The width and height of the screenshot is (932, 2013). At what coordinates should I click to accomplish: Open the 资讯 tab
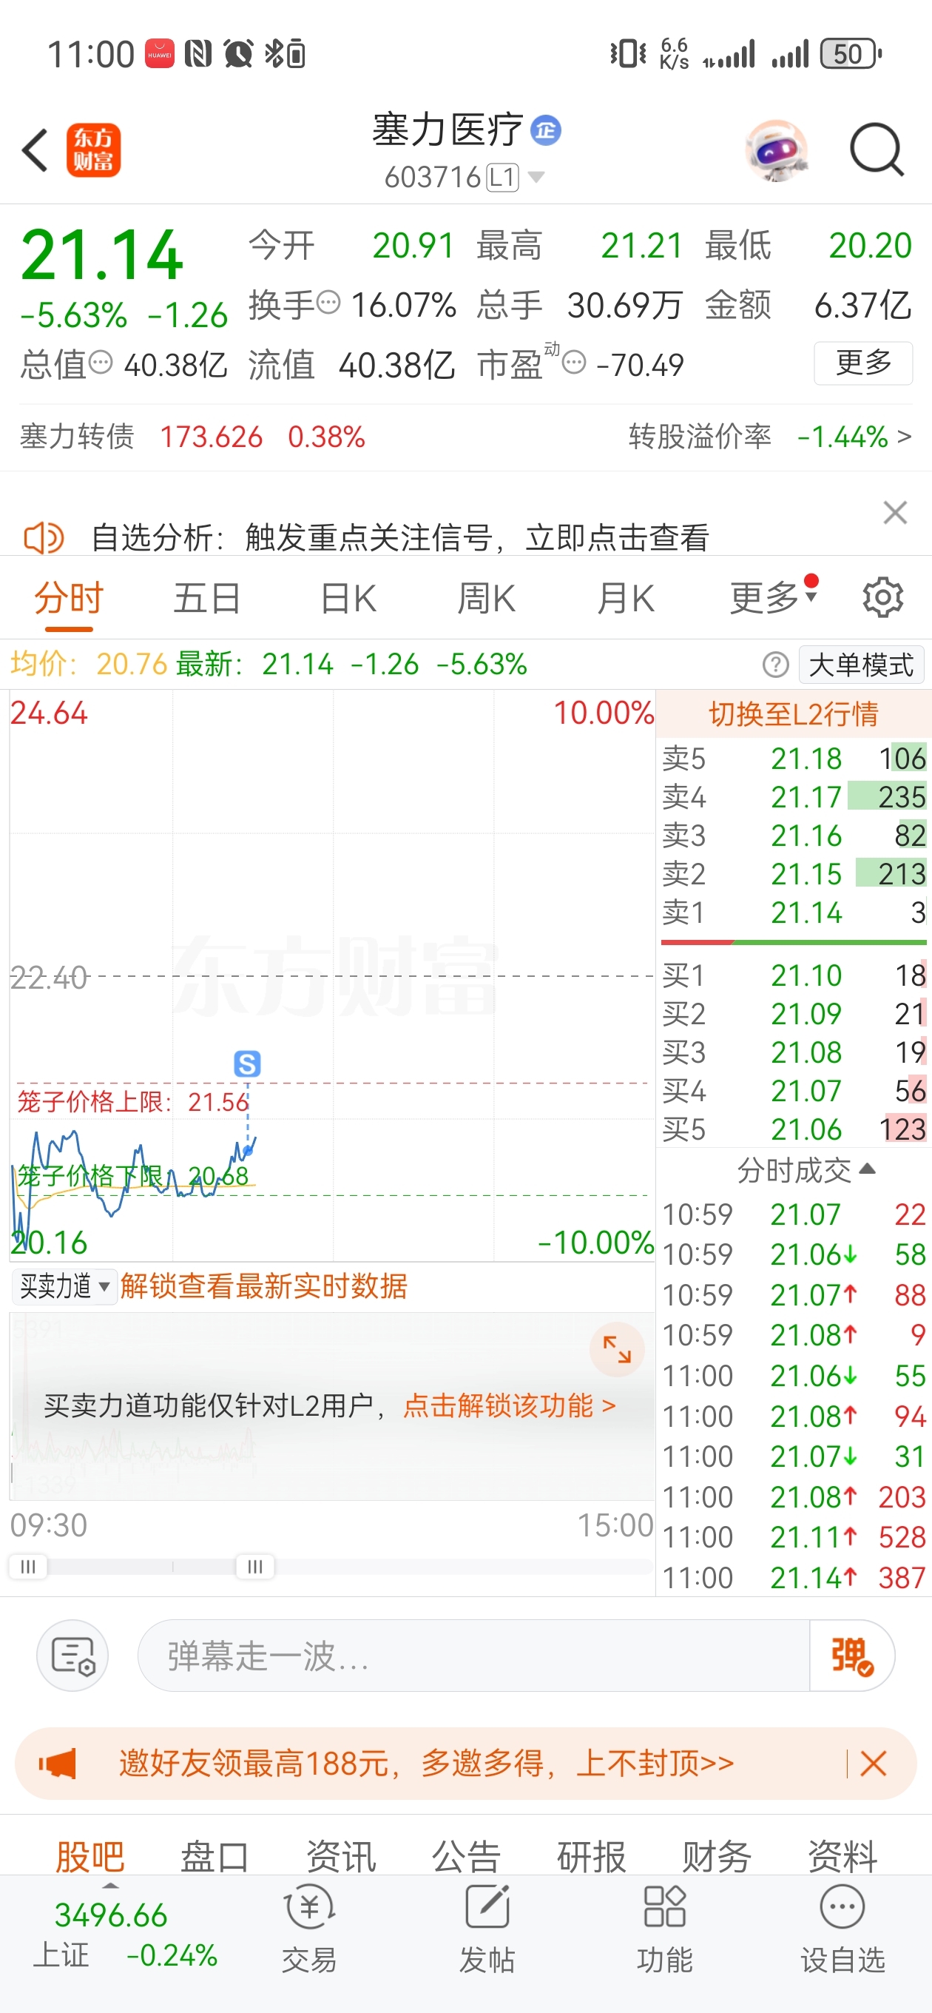pyautogui.click(x=340, y=1855)
